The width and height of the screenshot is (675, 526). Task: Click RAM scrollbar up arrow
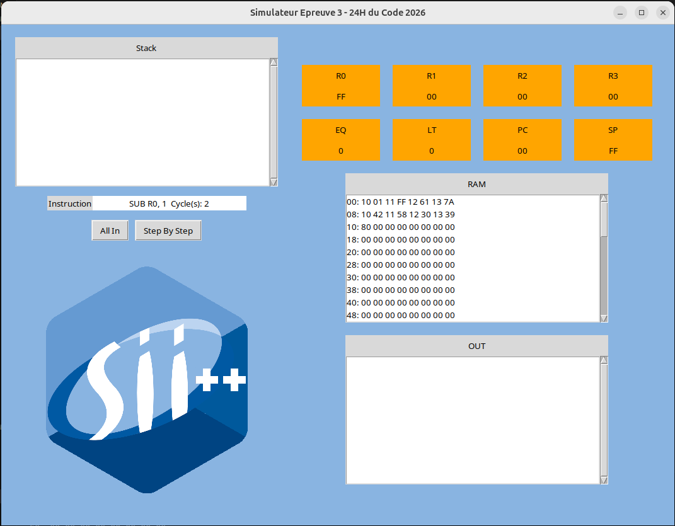coord(604,199)
